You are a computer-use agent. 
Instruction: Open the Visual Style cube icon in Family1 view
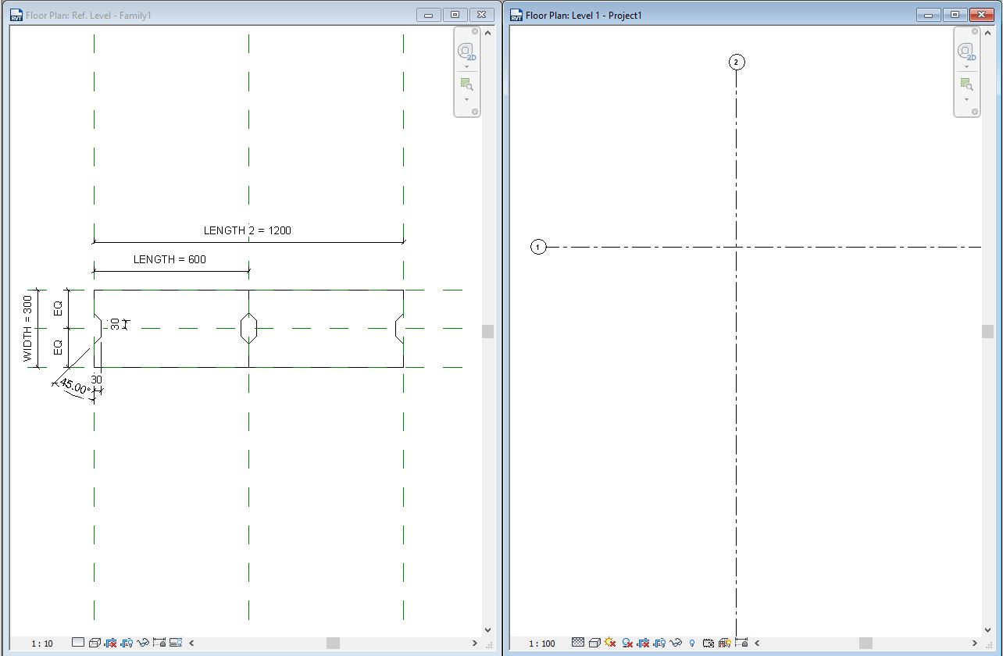pyautogui.click(x=95, y=643)
